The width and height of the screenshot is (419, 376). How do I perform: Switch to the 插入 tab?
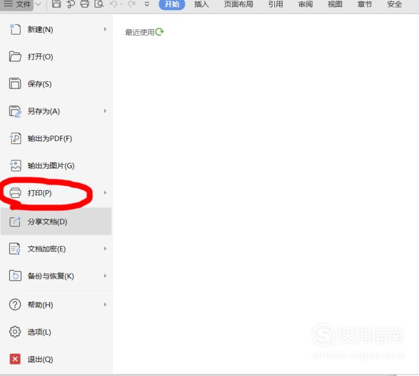[x=202, y=4]
